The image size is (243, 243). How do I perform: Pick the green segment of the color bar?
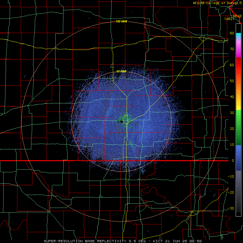pos(238,127)
